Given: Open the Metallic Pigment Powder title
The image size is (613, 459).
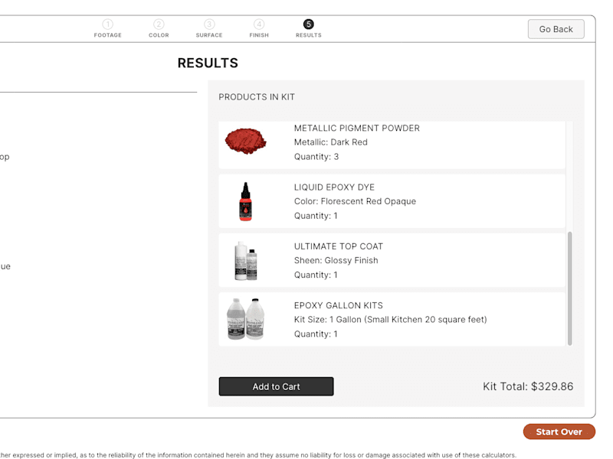Looking at the screenshot, I should 356,128.
